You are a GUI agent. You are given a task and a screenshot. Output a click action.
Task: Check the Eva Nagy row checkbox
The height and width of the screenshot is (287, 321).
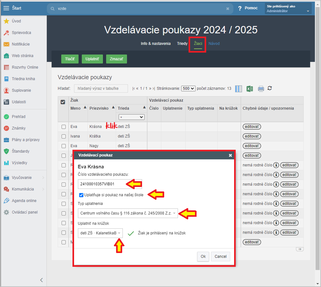(x=64, y=146)
